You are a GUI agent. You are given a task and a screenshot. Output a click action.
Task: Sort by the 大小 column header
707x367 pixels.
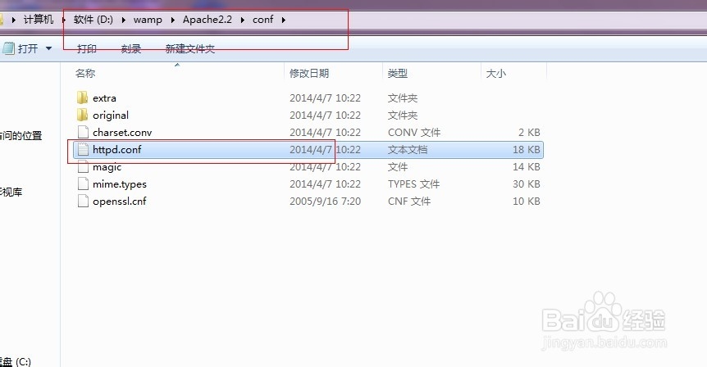496,73
